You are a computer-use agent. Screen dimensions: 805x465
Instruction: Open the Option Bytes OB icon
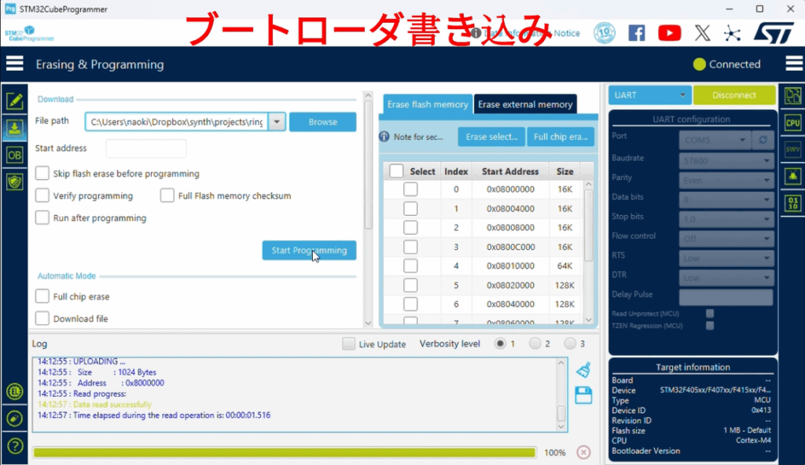click(x=14, y=155)
